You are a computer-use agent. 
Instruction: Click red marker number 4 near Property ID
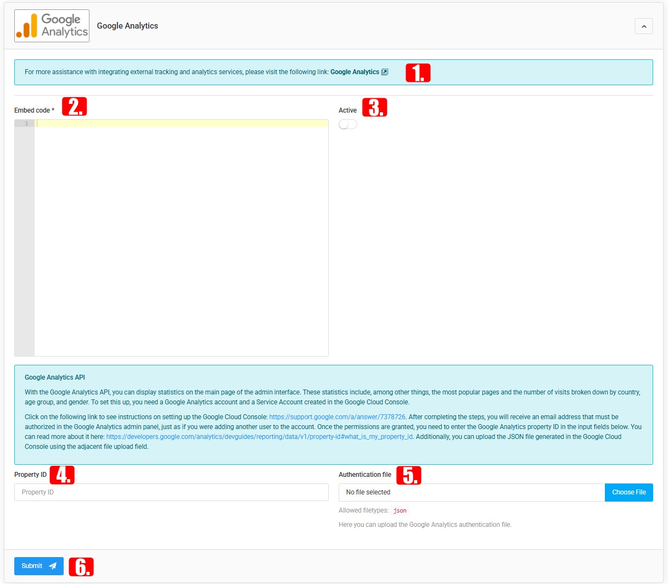tap(62, 475)
